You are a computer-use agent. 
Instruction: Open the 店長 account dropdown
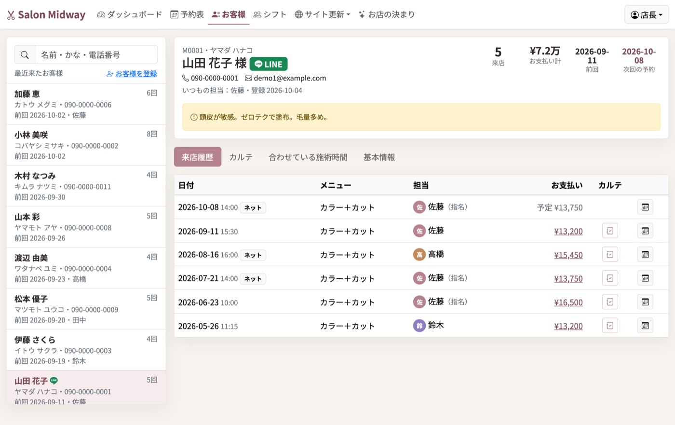coord(647,14)
